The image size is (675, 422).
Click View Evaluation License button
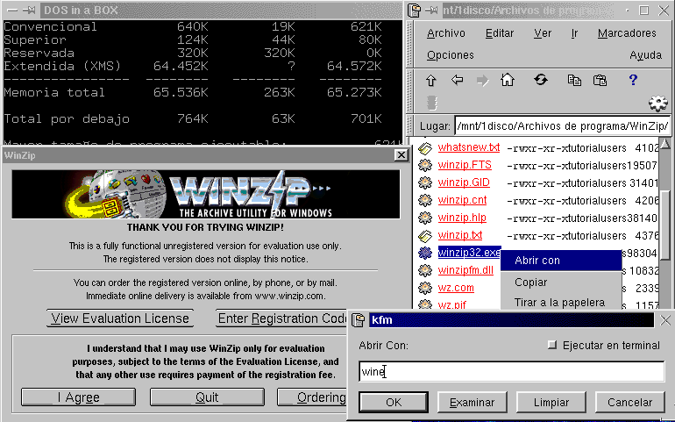click(120, 318)
